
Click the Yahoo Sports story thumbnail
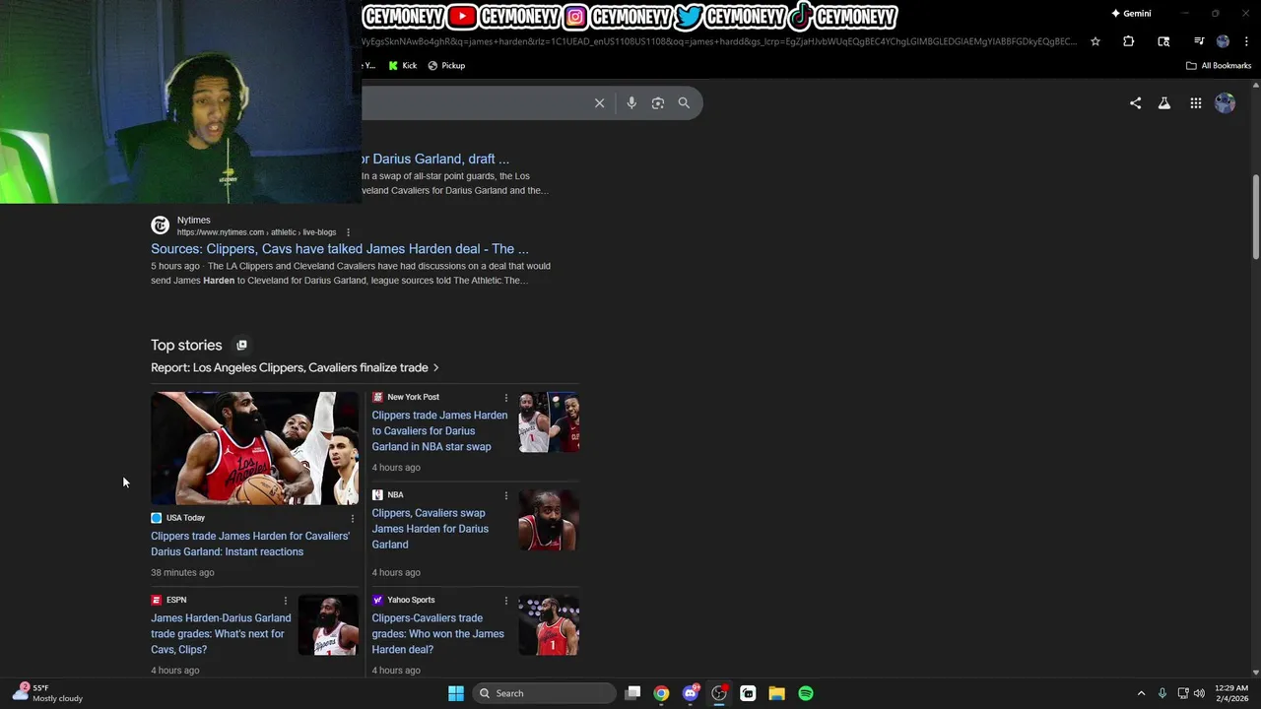(x=549, y=625)
